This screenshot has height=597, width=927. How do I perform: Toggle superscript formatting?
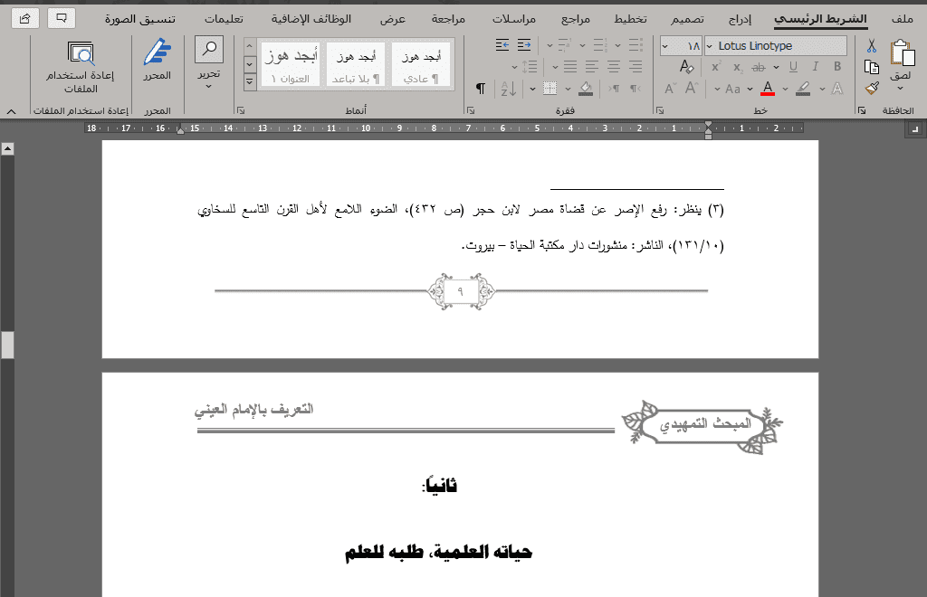click(716, 67)
